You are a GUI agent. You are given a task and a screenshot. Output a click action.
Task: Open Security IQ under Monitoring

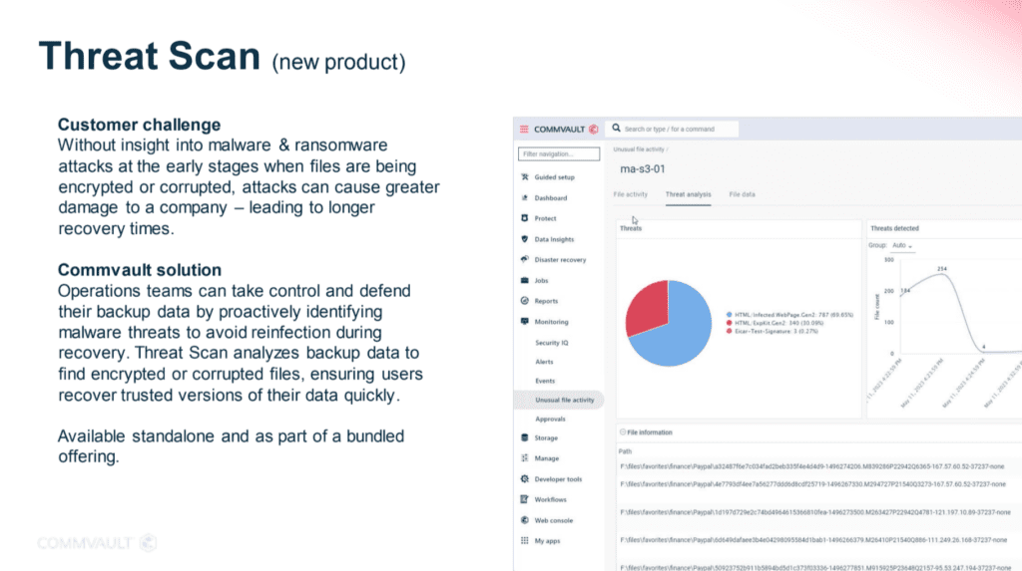(x=551, y=343)
